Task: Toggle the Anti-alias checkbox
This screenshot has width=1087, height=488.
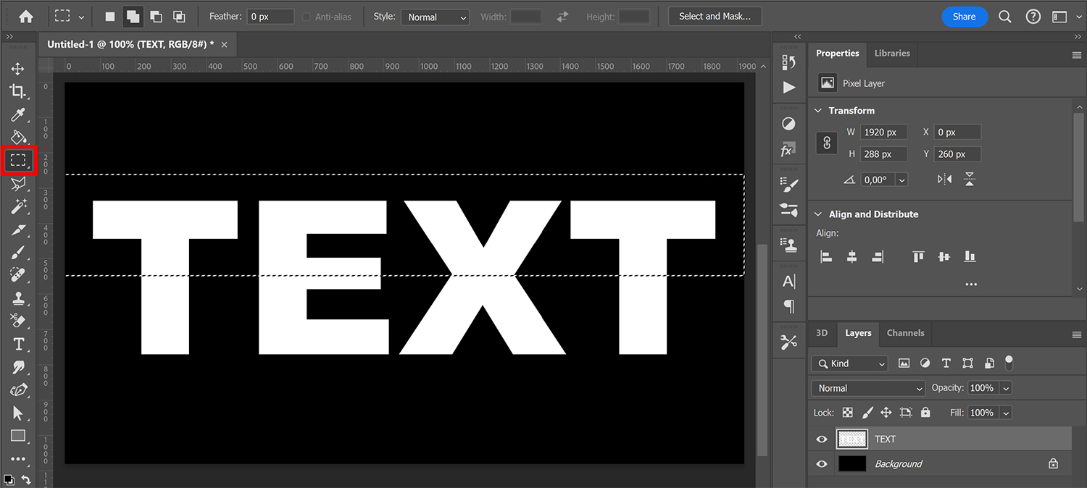Action: (x=307, y=17)
